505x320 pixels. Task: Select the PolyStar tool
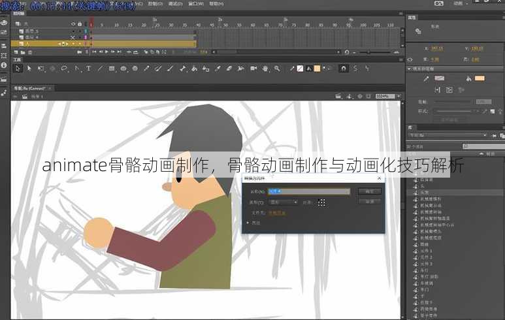(135, 69)
